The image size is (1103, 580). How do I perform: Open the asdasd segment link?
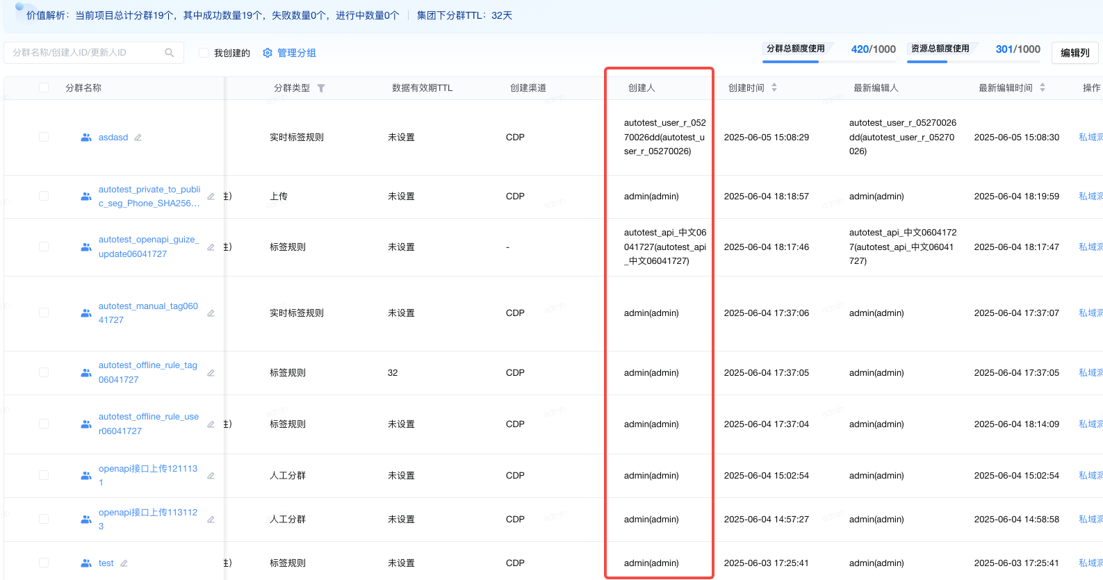click(113, 138)
